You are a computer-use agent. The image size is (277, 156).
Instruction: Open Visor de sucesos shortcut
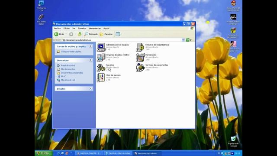[x=109, y=78]
